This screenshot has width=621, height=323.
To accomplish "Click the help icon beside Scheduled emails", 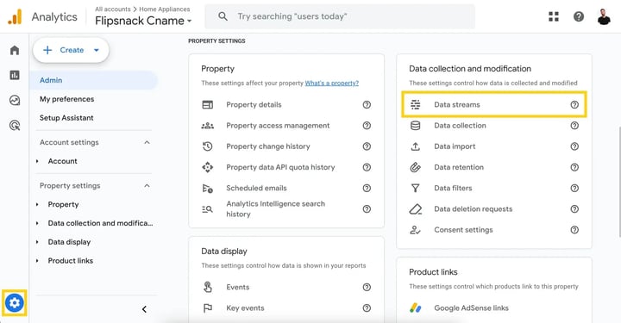I will click(x=367, y=188).
